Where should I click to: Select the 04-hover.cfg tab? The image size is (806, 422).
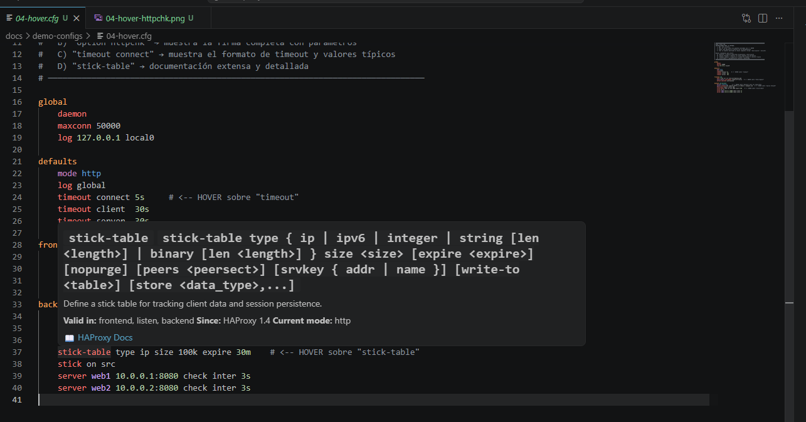tap(38, 18)
